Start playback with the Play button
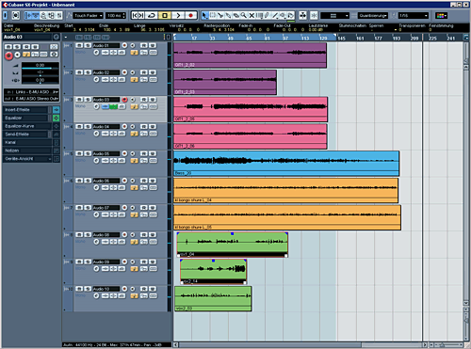Image resolution: width=471 pixels, height=349 pixels. point(178,15)
